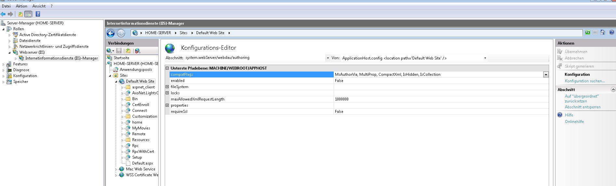Select Anwendungspools in the connections tree
This screenshot has height=186, width=616.
(135, 70)
